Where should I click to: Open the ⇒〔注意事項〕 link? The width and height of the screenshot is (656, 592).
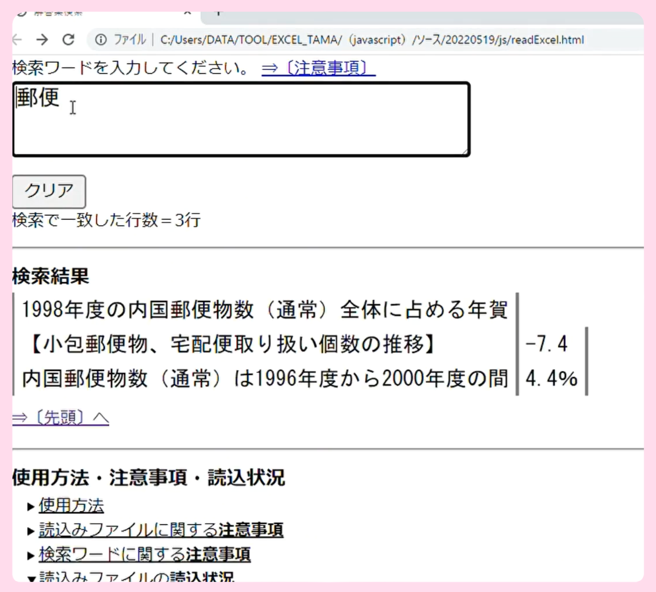tap(319, 68)
